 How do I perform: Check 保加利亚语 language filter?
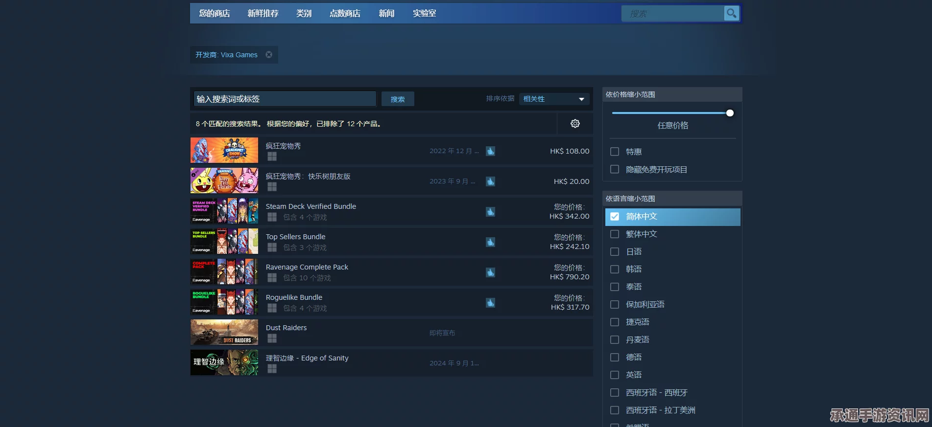click(x=615, y=304)
